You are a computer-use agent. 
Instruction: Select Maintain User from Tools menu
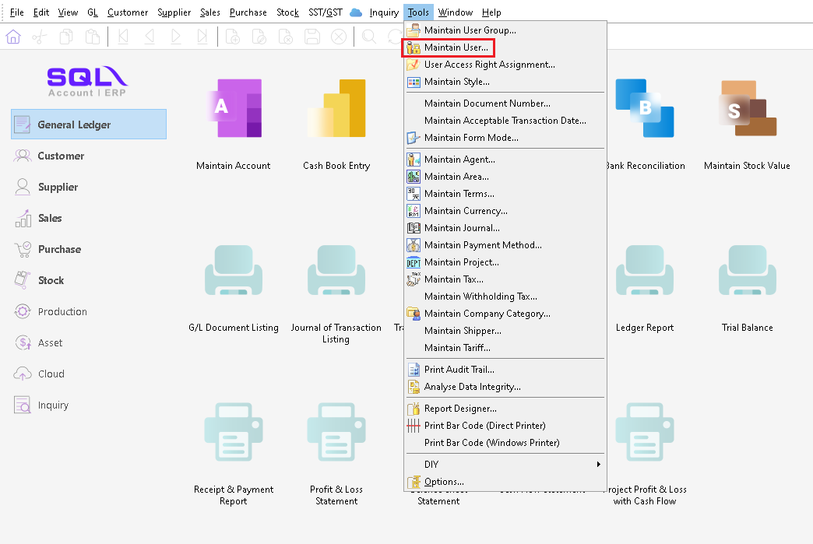point(456,47)
